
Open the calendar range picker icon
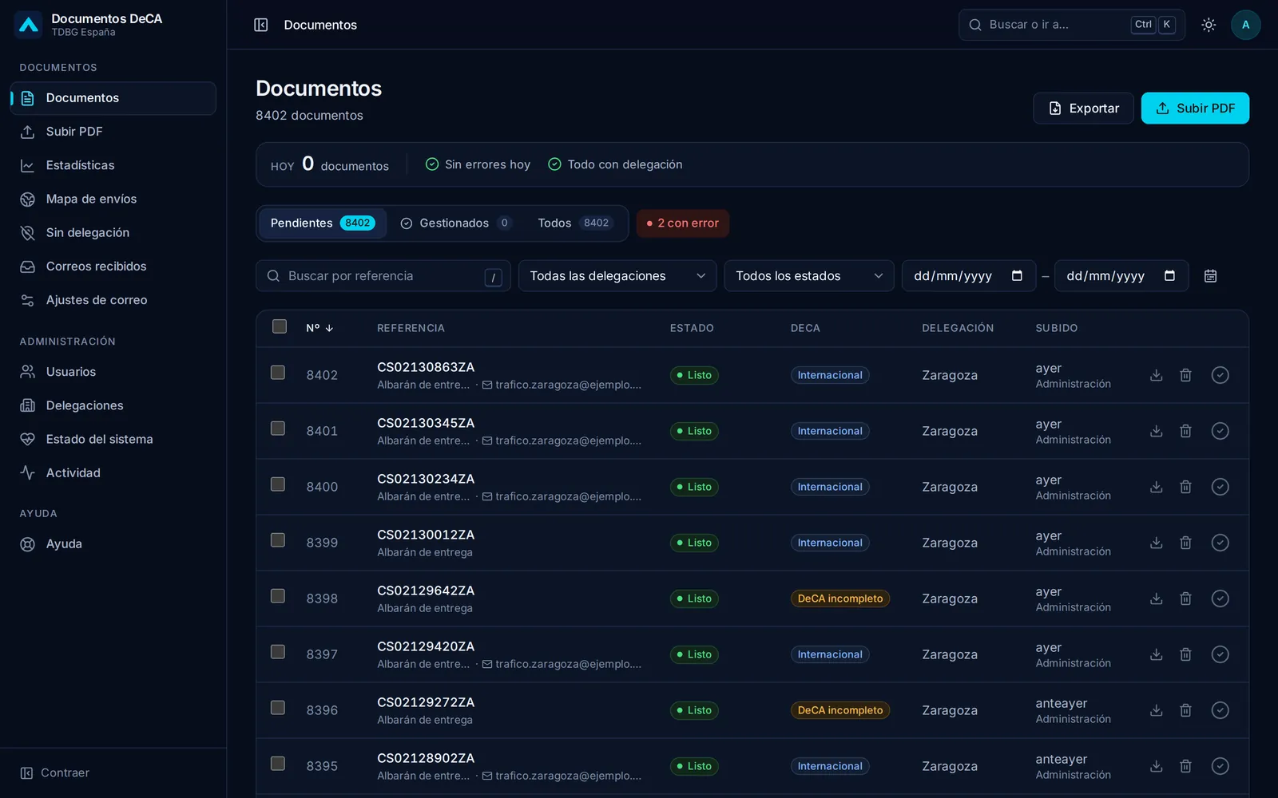1210,276
